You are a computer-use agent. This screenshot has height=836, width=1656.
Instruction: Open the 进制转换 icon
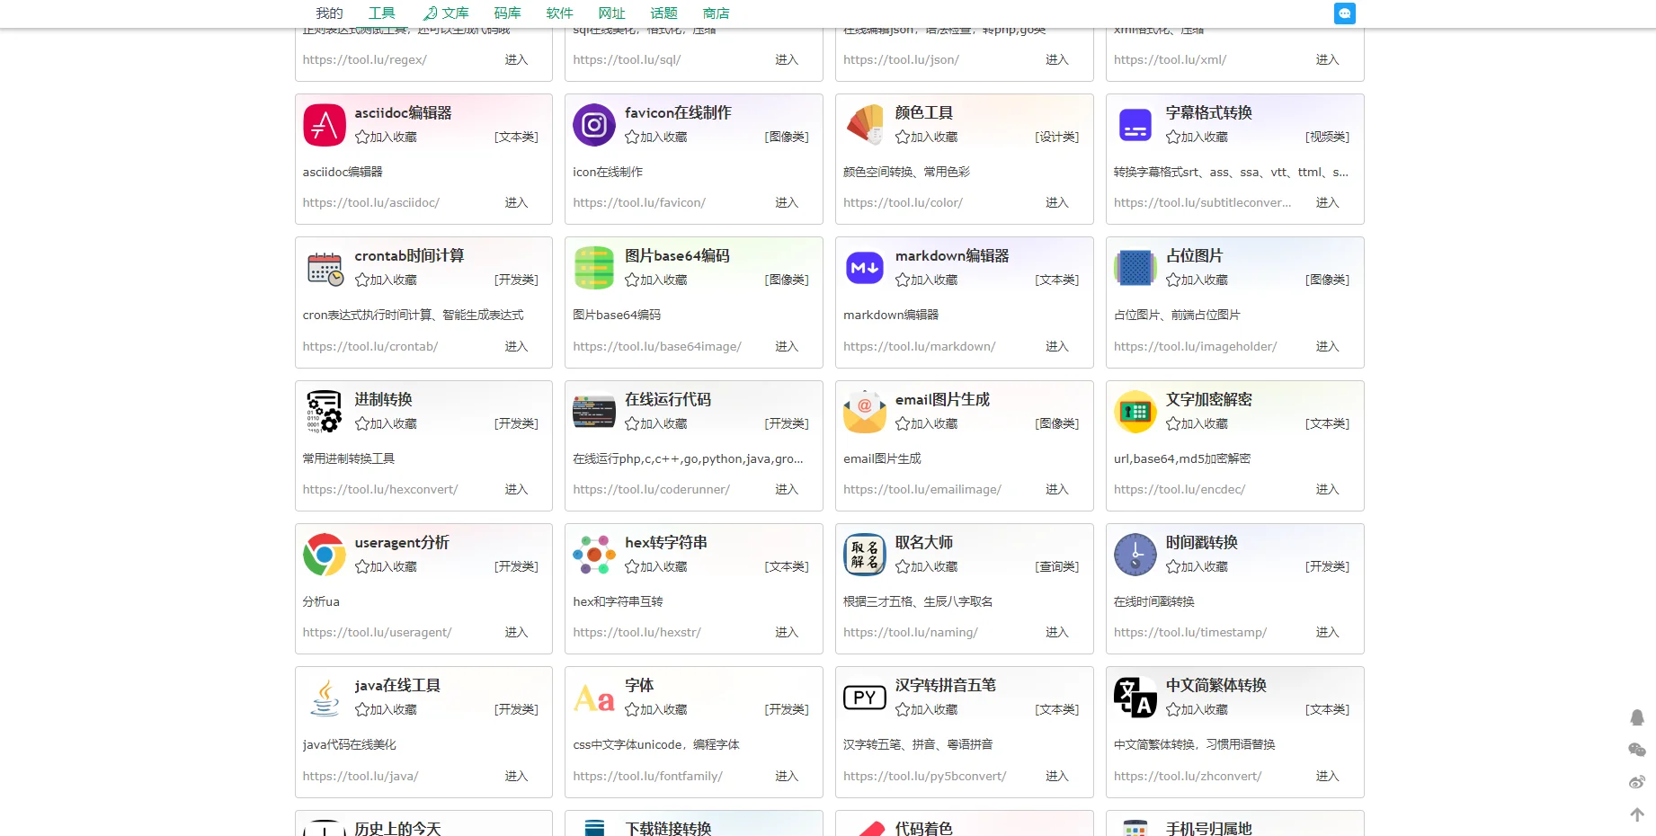[325, 412]
